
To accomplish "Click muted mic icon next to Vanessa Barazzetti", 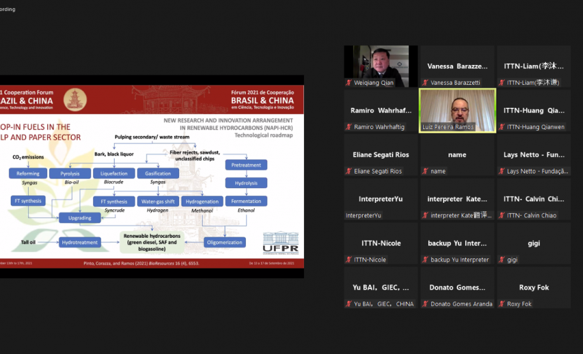I will [x=425, y=83].
